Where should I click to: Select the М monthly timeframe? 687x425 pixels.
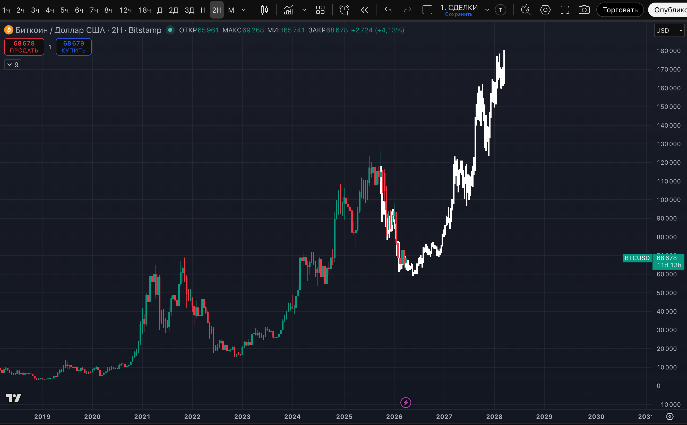tap(231, 10)
